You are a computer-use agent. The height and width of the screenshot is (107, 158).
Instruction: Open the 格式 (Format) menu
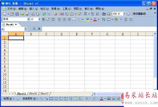point(45,9)
